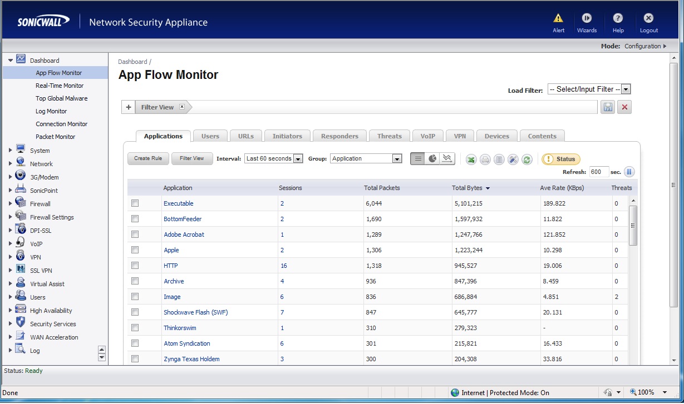Collapse the Dashboard tree node
This screenshot has width=684, height=404.
tap(11, 61)
